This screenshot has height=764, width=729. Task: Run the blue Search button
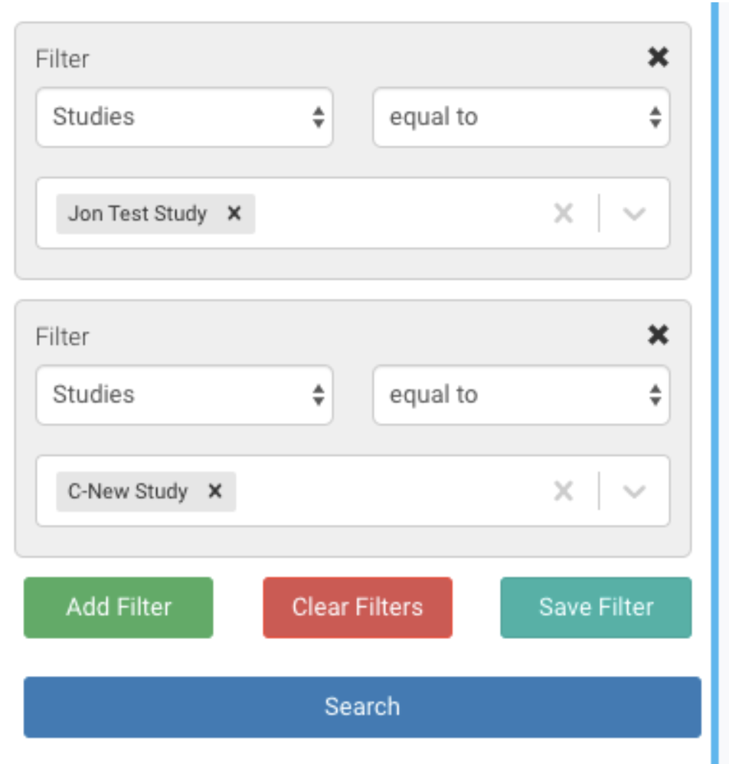(x=362, y=707)
